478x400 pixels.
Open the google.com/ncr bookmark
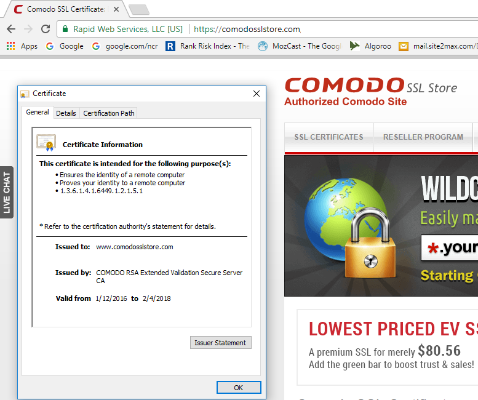[x=125, y=46]
